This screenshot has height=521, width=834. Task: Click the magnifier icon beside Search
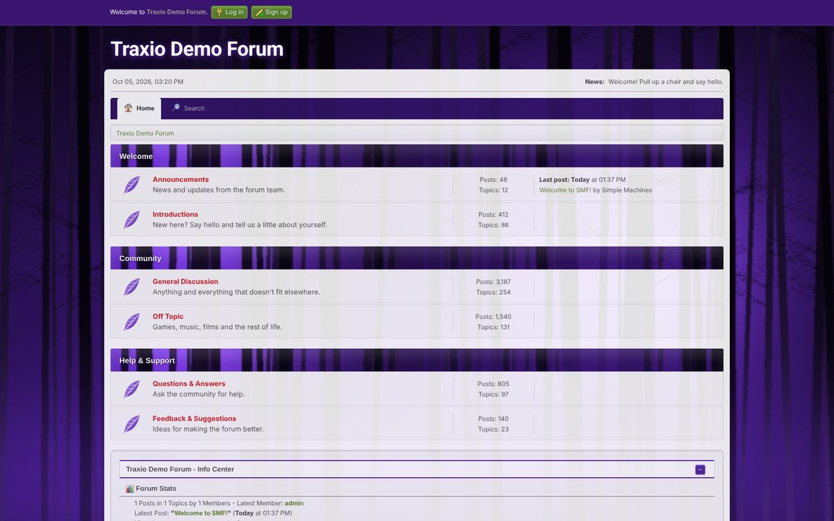point(176,108)
